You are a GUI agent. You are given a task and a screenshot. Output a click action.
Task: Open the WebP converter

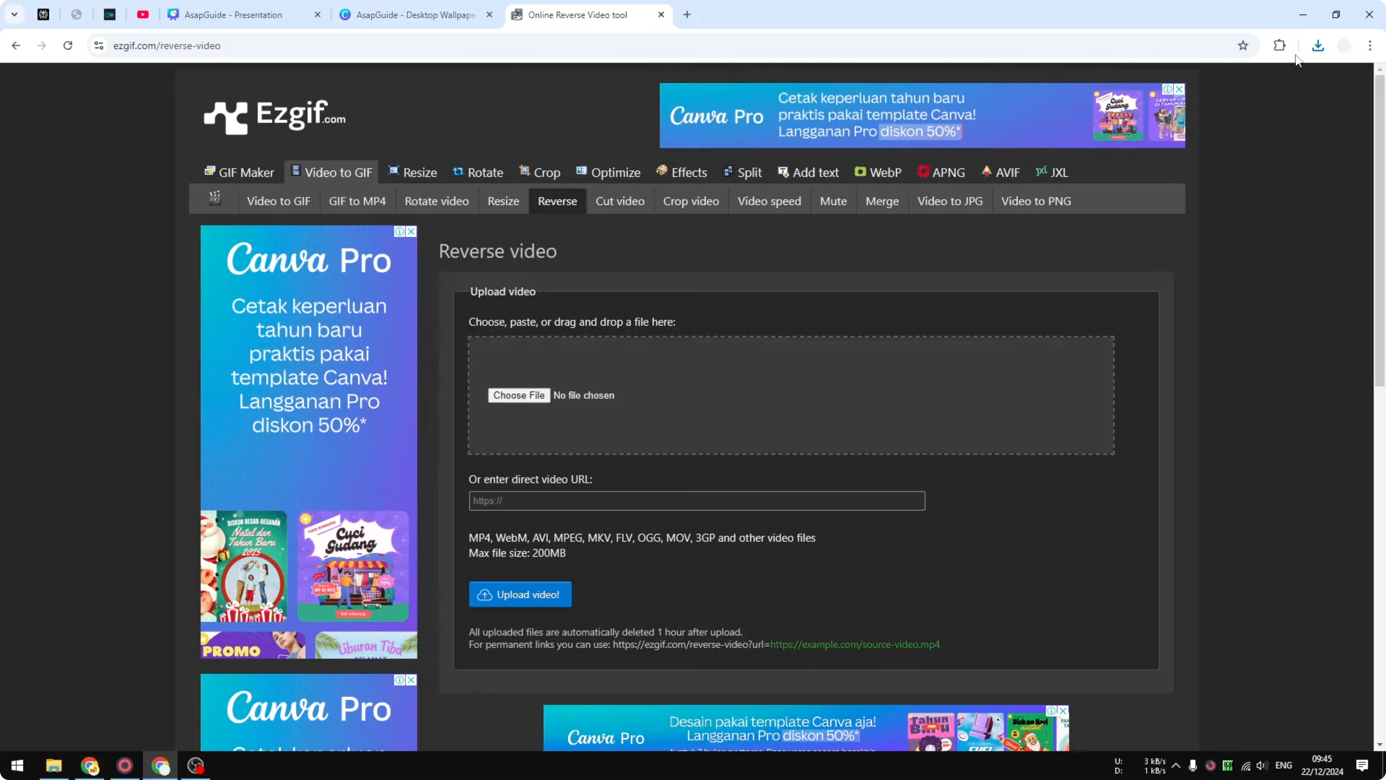(877, 172)
